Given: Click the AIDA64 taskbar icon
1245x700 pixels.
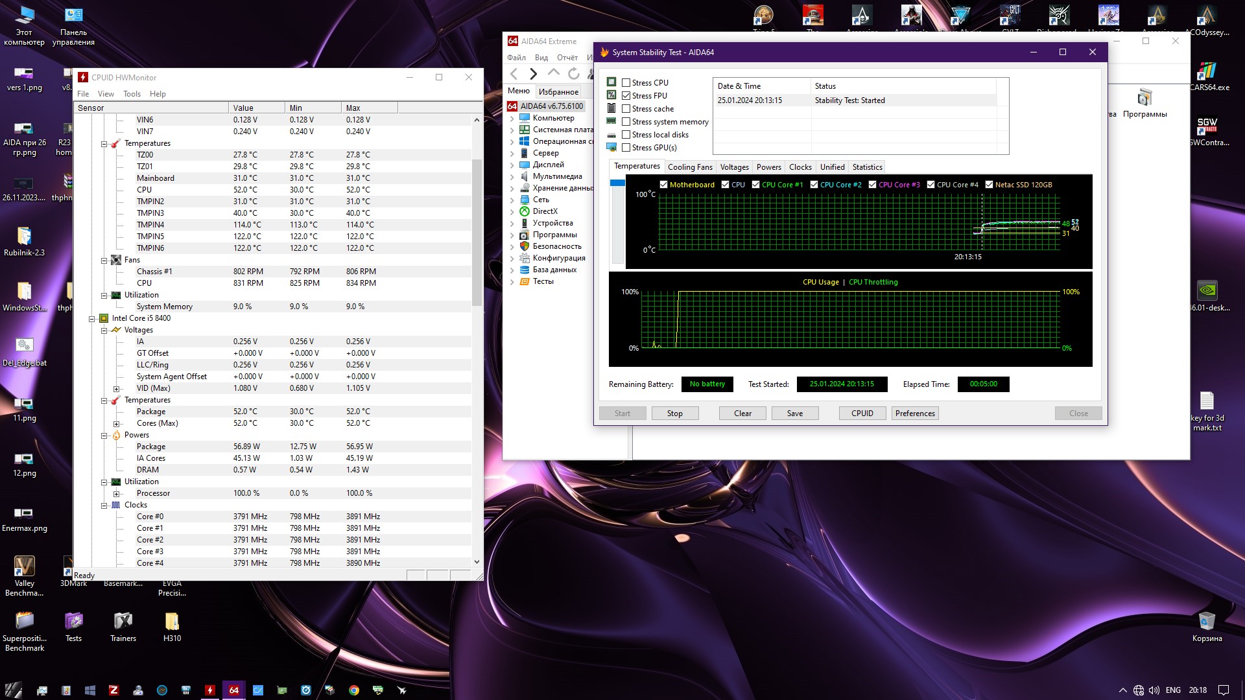Looking at the screenshot, I should pos(234,690).
